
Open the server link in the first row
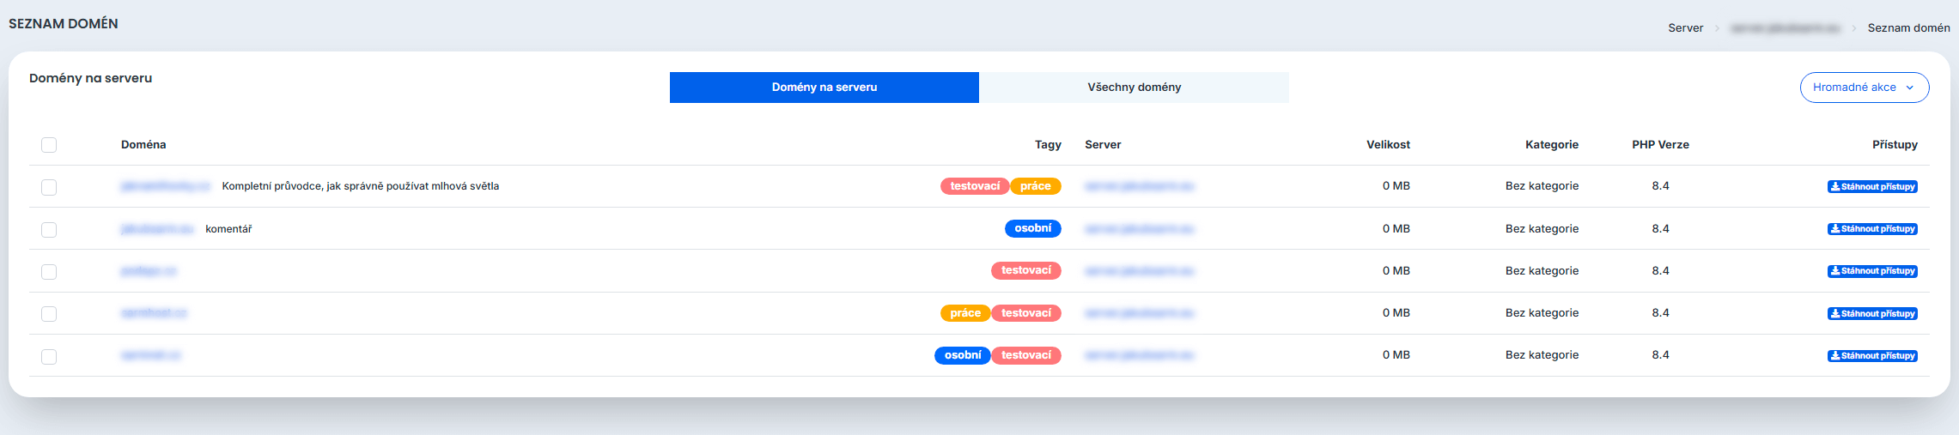[1139, 186]
